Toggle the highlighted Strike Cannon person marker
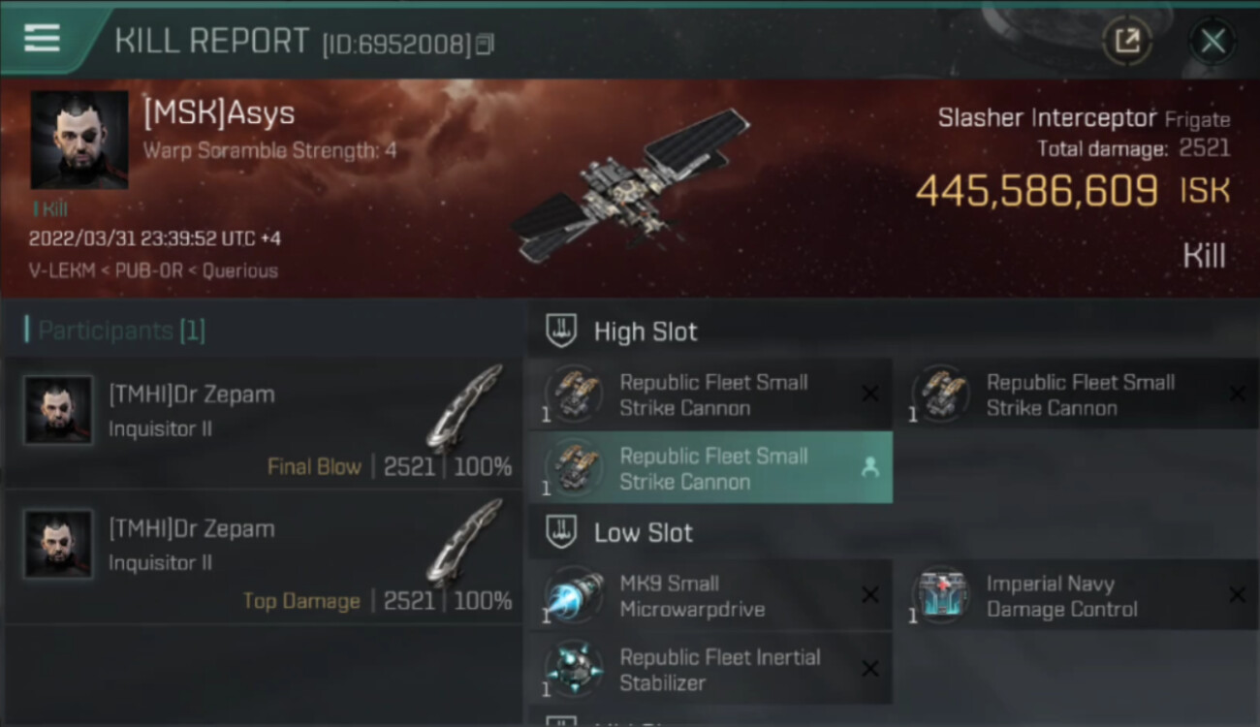The width and height of the screenshot is (1260, 727). pos(870,468)
